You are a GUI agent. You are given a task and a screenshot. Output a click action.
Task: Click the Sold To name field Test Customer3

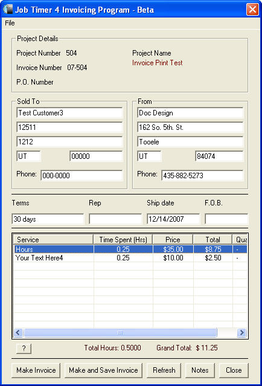point(69,113)
